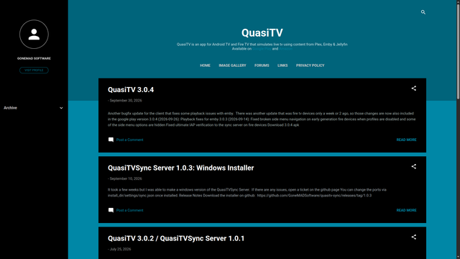Expand the Archive chevron
The width and height of the screenshot is (460, 259).
click(61, 108)
